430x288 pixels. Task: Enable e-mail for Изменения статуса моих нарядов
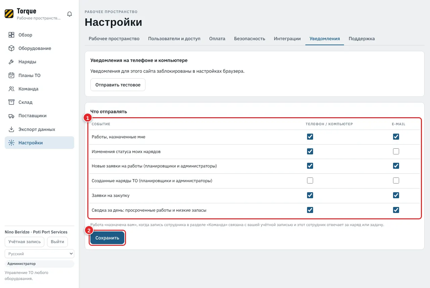[396, 151]
